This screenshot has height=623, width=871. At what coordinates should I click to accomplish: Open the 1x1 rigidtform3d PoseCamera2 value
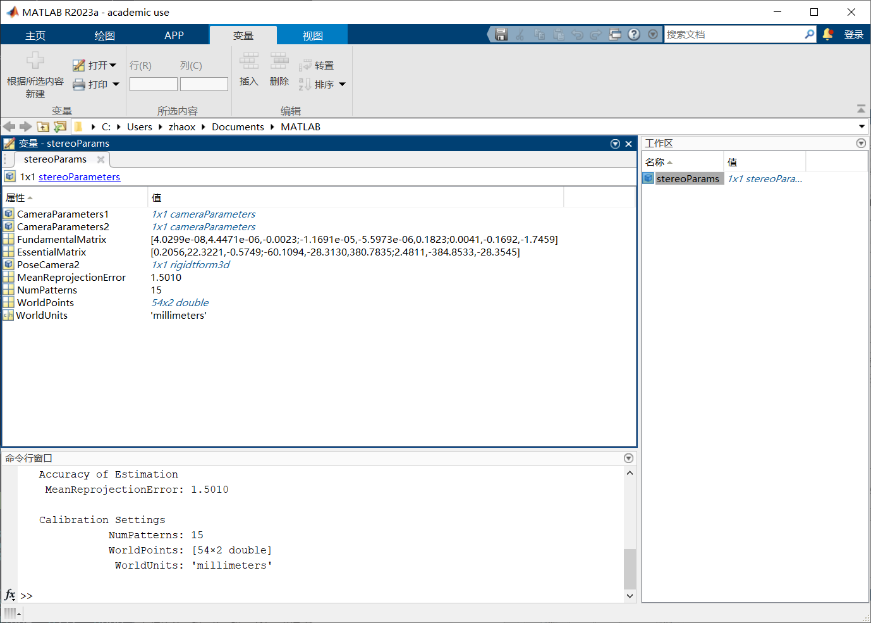[190, 264]
